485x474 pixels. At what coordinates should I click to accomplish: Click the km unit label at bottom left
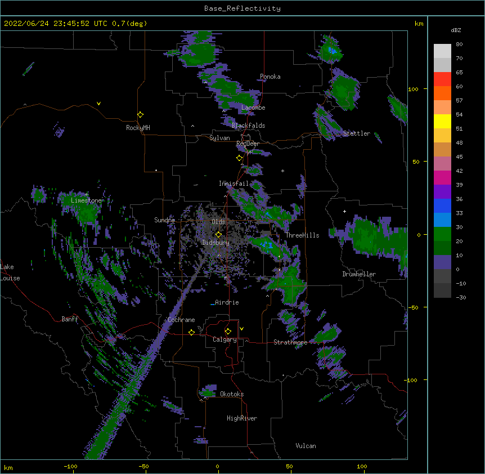[8, 468]
